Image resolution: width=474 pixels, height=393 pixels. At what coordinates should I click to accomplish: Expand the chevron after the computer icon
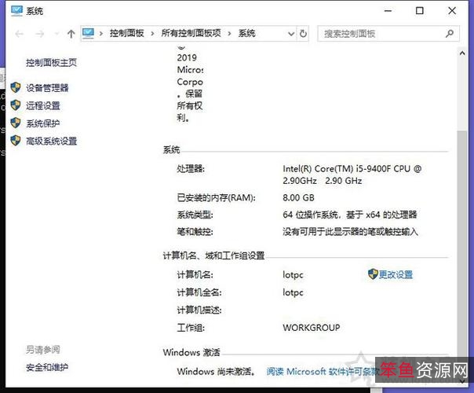[x=101, y=34]
